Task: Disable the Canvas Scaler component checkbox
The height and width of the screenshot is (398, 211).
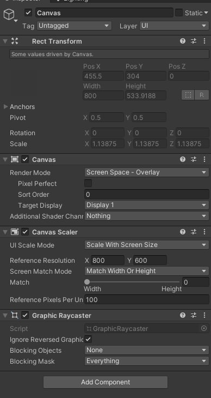Action: [x=25, y=232]
